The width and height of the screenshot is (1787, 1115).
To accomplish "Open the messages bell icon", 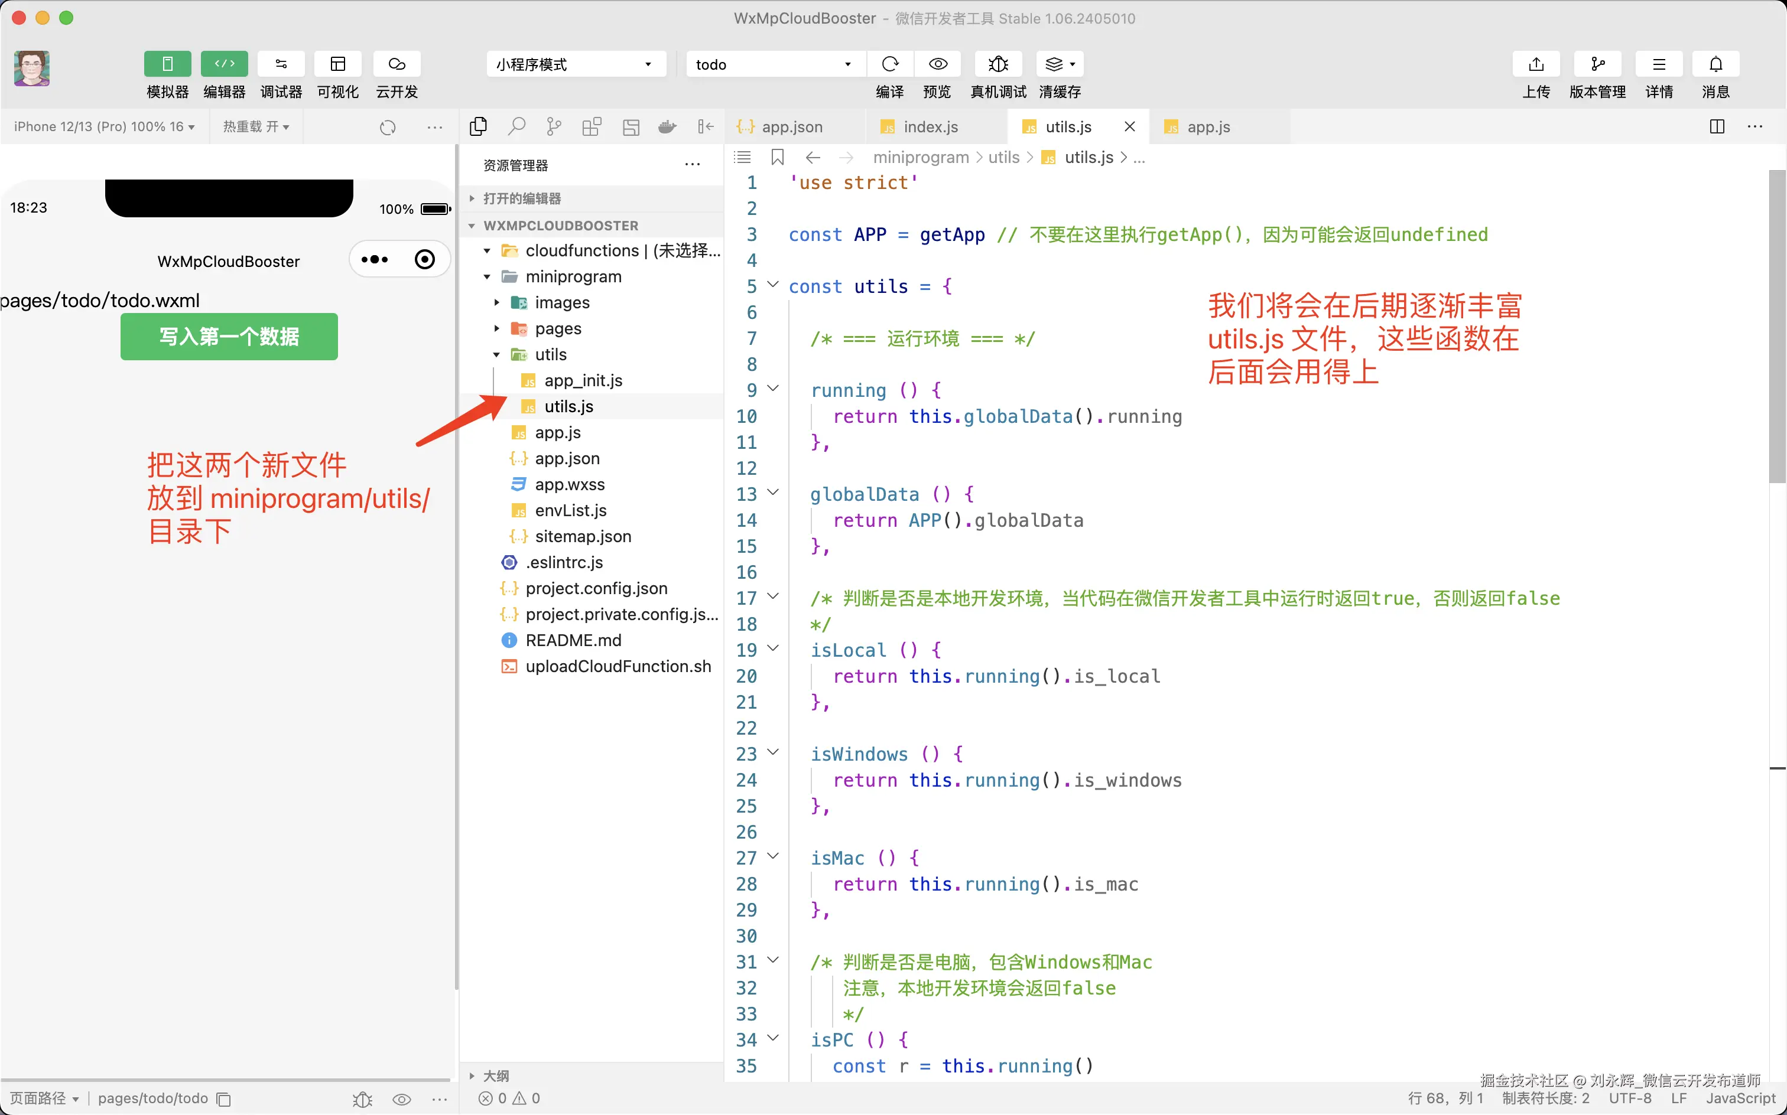I will pyautogui.click(x=1715, y=64).
